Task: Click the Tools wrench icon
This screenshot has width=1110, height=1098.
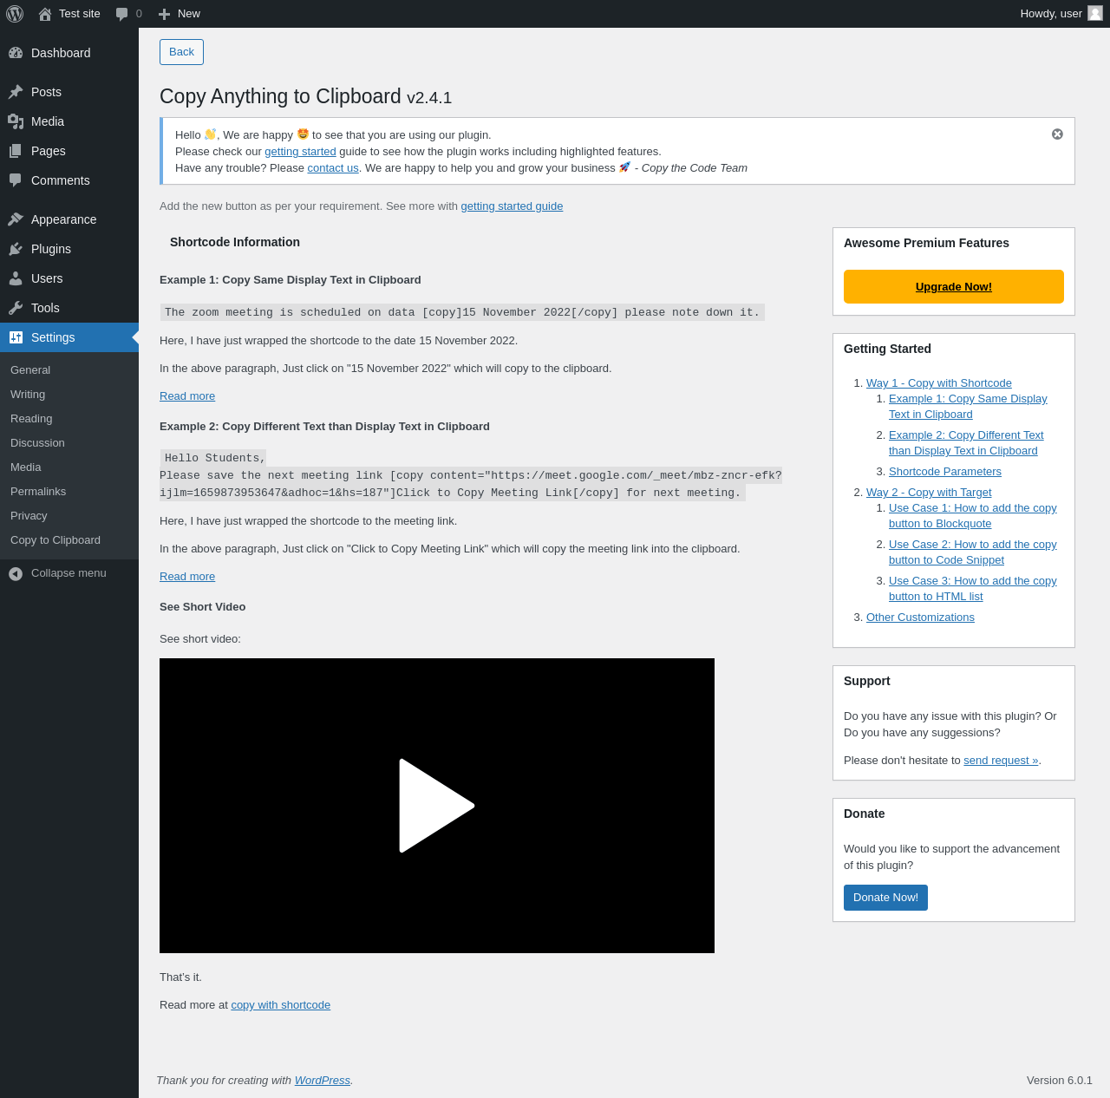Action: click(x=16, y=308)
